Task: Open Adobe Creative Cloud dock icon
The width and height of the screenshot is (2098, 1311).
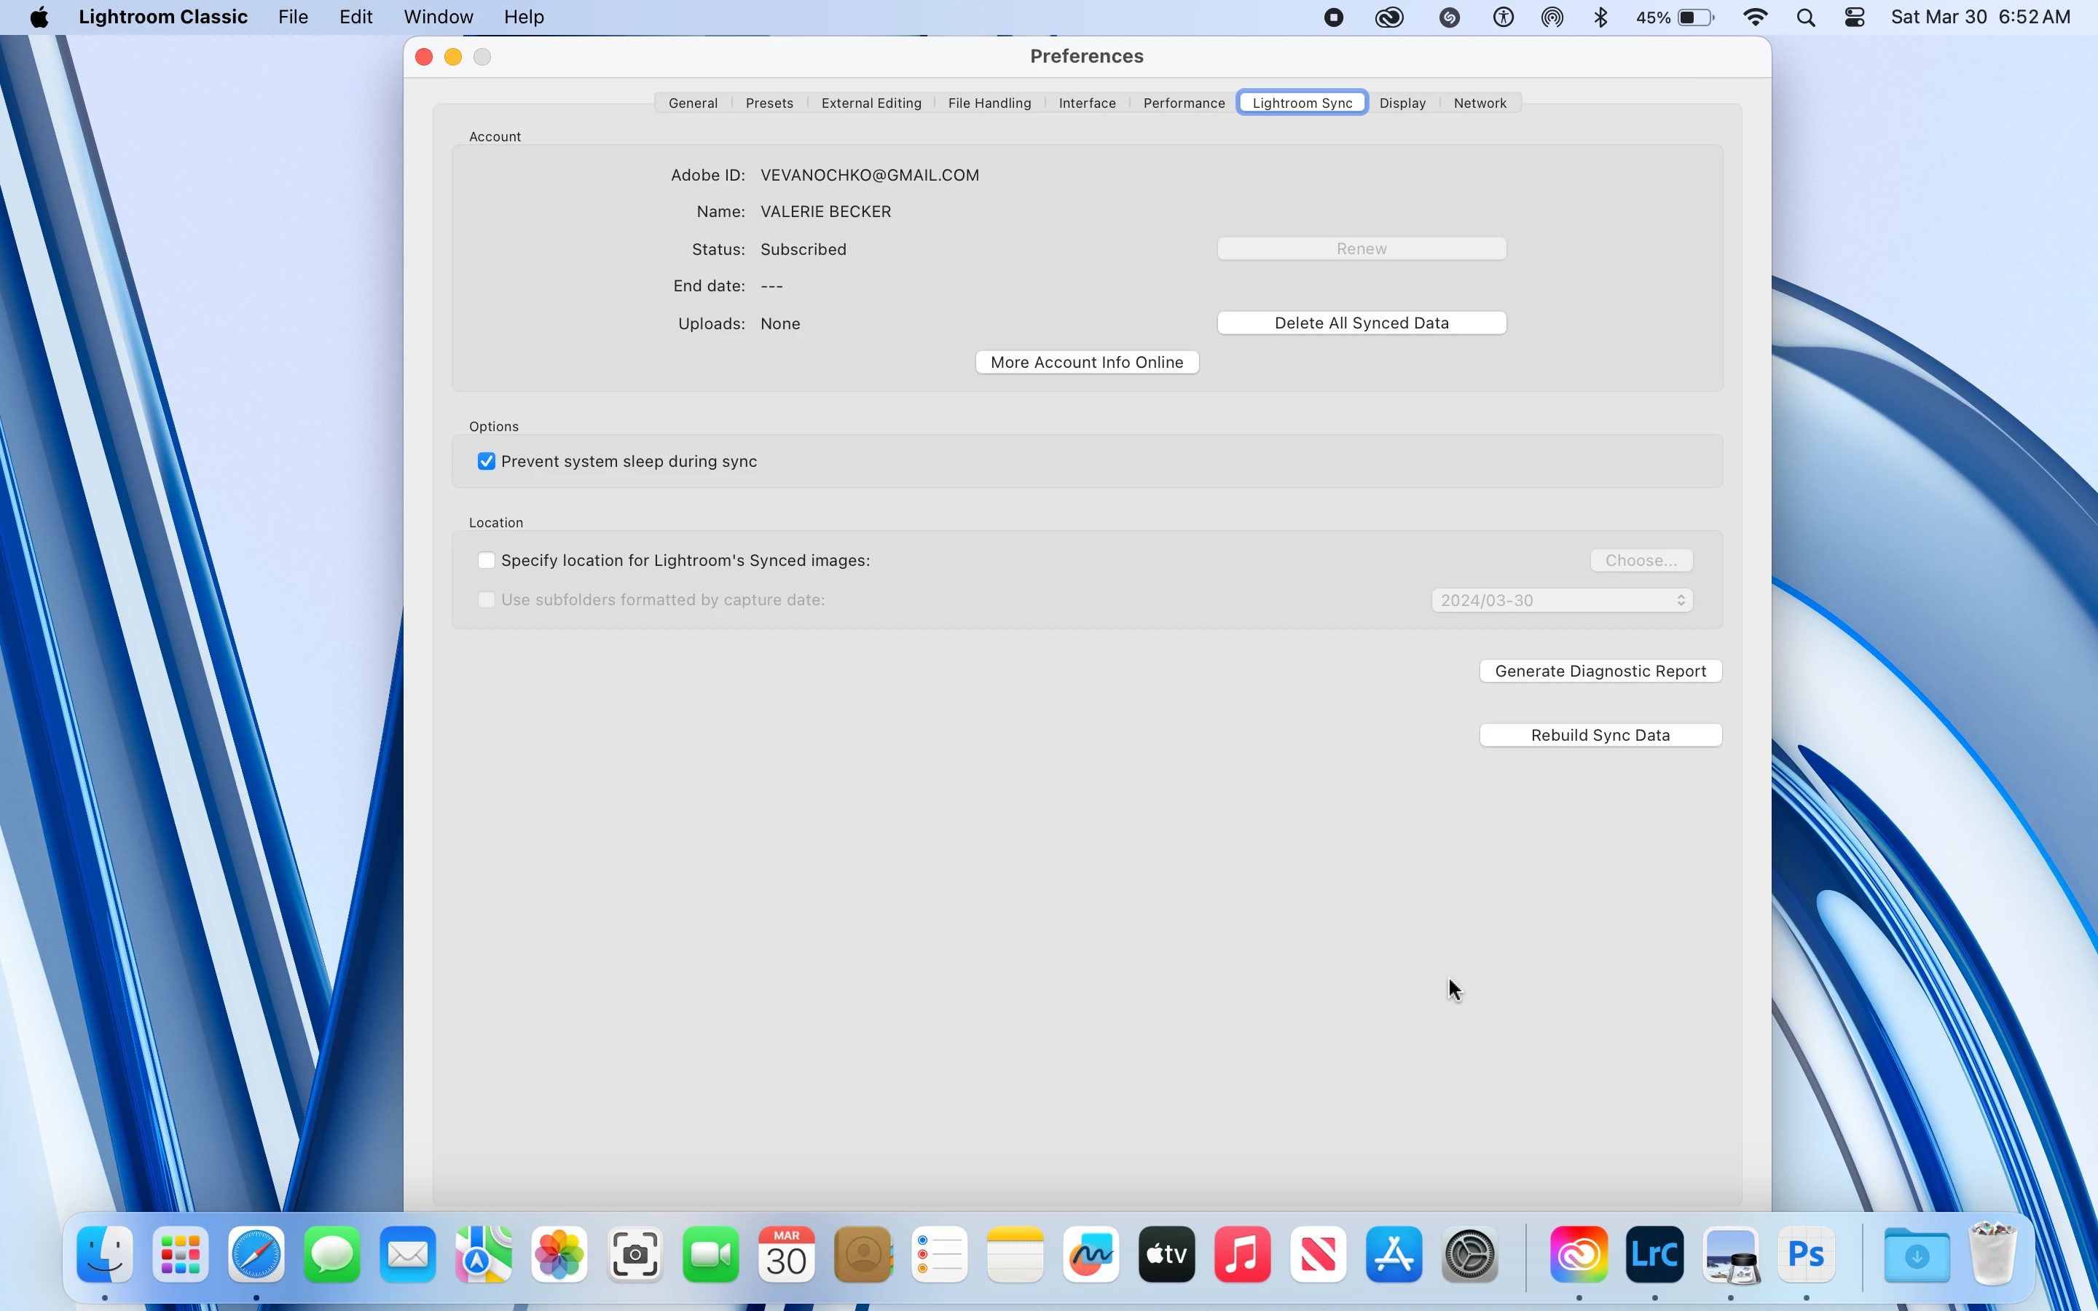Action: coord(1579,1255)
